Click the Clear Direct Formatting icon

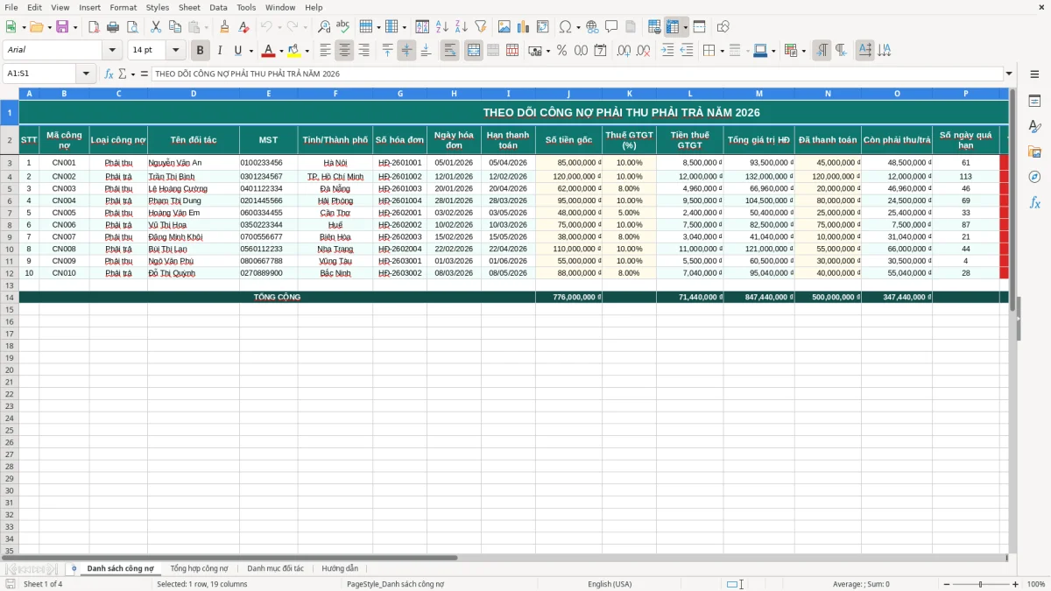click(x=244, y=27)
